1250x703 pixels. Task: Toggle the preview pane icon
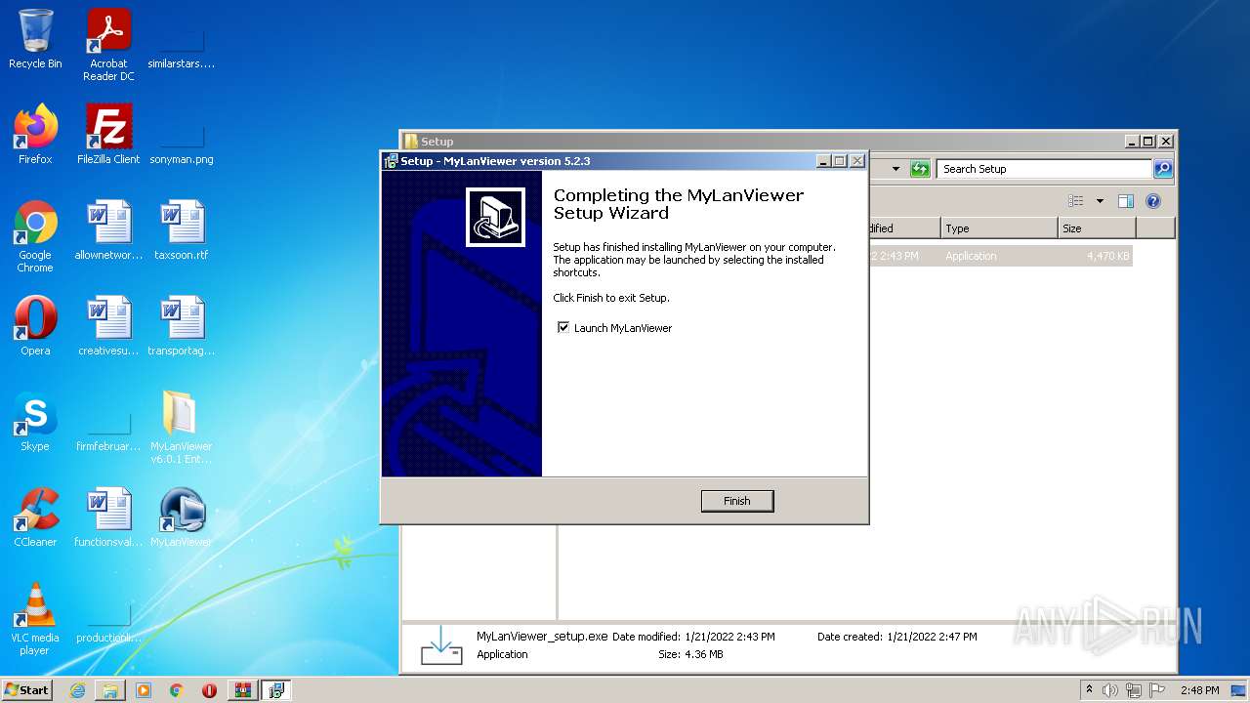[x=1126, y=201]
